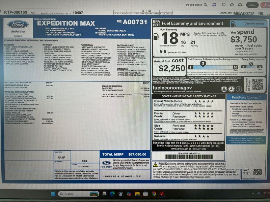The image size is (270, 202).
Task: Open the taskbar app left of Copilot
Action: pyautogui.click(x=121, y=194)
